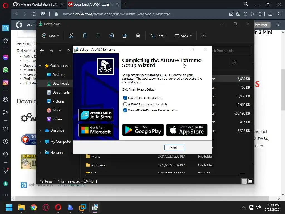
Task: Open Get it on Google Play badge
Action: coord(143,130)
